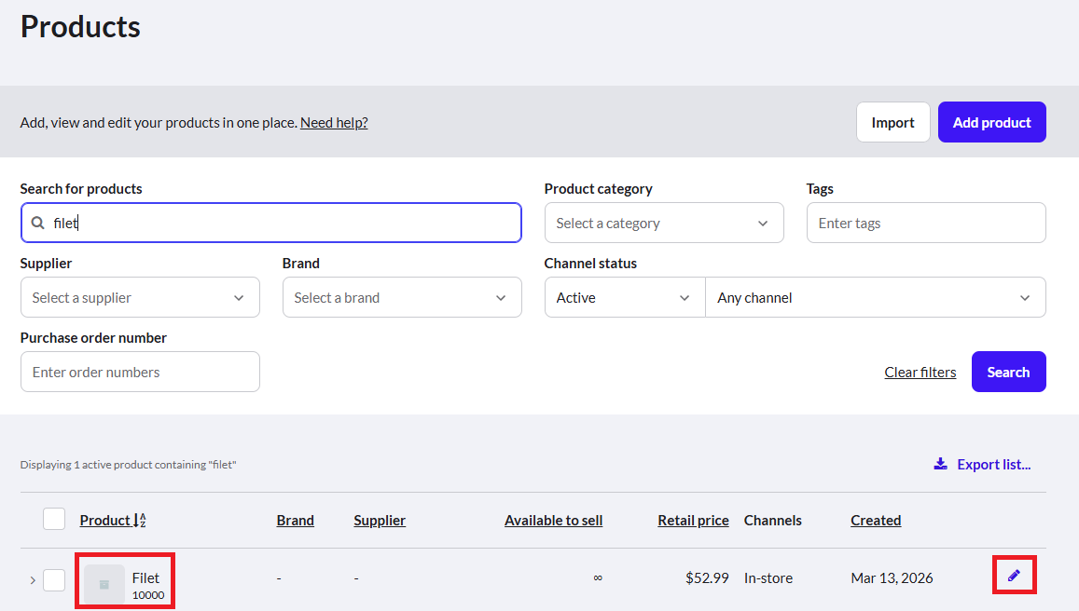Click the Filet product name

[145, 578]
